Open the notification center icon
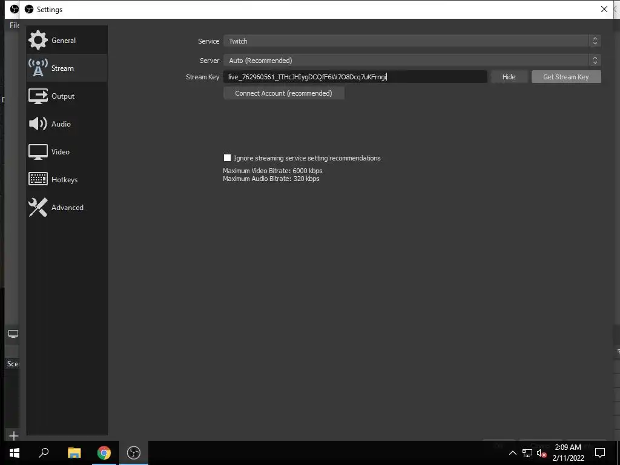The image size is (620, 465). pyautogui.click(x=600, y=453)
